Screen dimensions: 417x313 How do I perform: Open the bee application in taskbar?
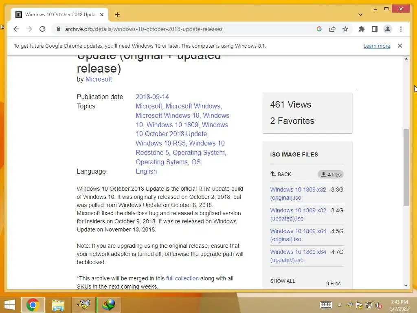coord(83,305)
